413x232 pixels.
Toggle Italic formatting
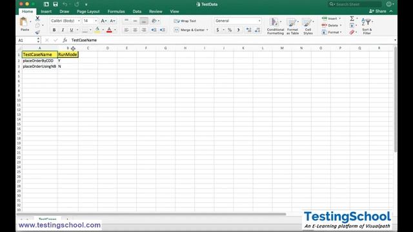[63, 30]
